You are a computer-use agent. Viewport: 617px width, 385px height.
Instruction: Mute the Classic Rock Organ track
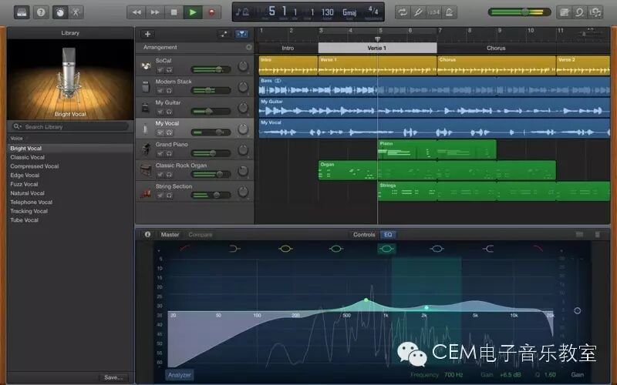[160, 175]
